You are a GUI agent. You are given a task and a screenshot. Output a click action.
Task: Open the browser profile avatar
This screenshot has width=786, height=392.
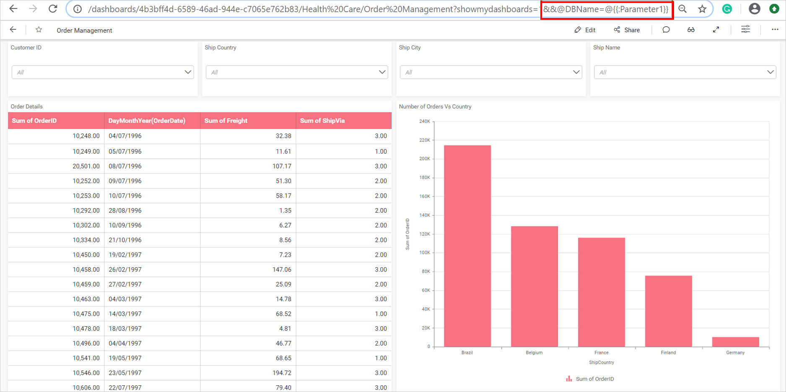click(754, 8)
